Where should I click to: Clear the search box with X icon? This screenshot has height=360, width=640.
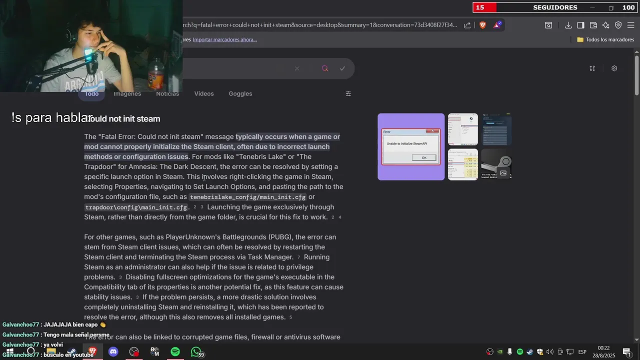click(297, 68)
